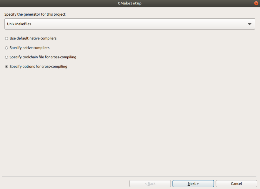260x189 pixels.
Task: Close the CMakeSetup window with the red X
Action: [256, 3]
